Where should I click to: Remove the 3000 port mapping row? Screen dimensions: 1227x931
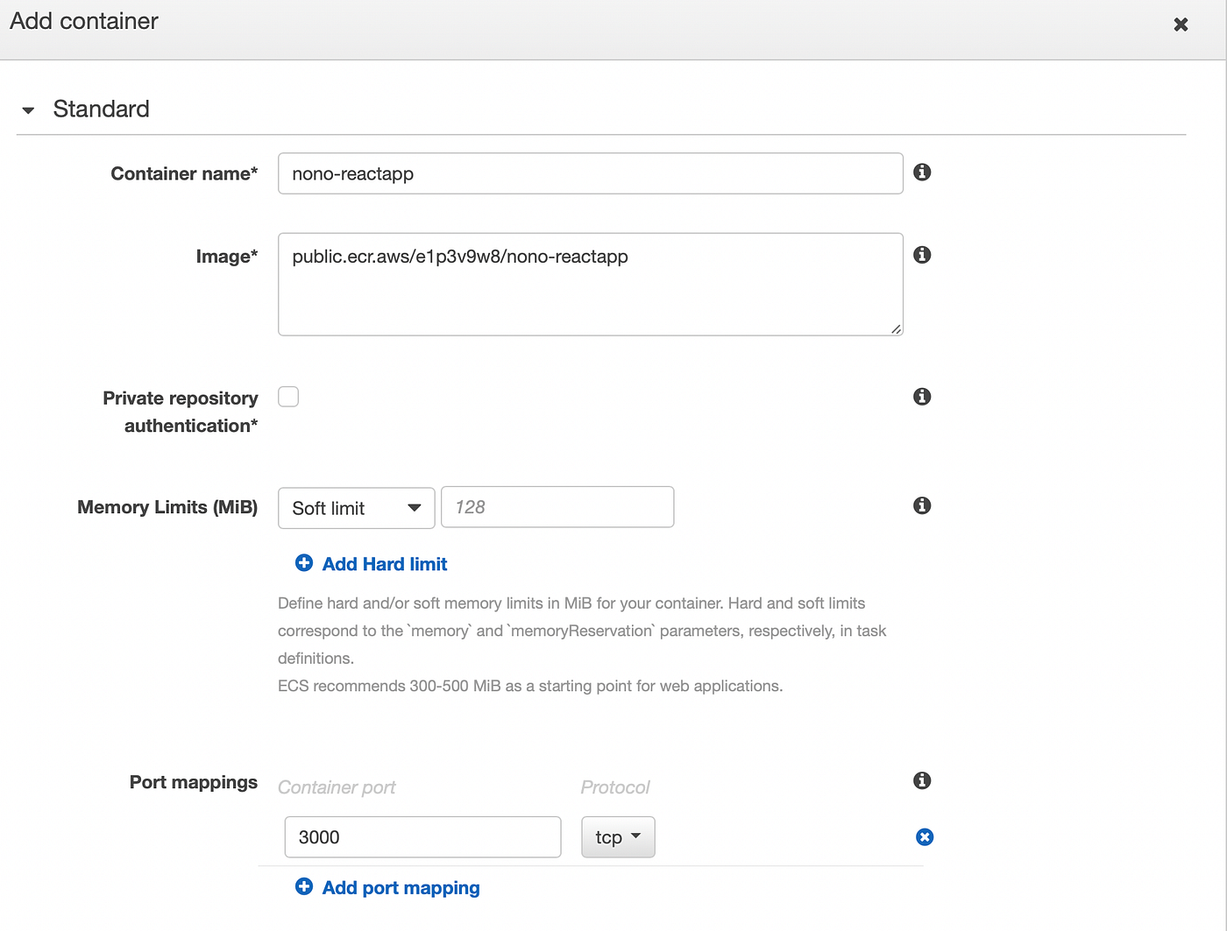coord(925,837)
